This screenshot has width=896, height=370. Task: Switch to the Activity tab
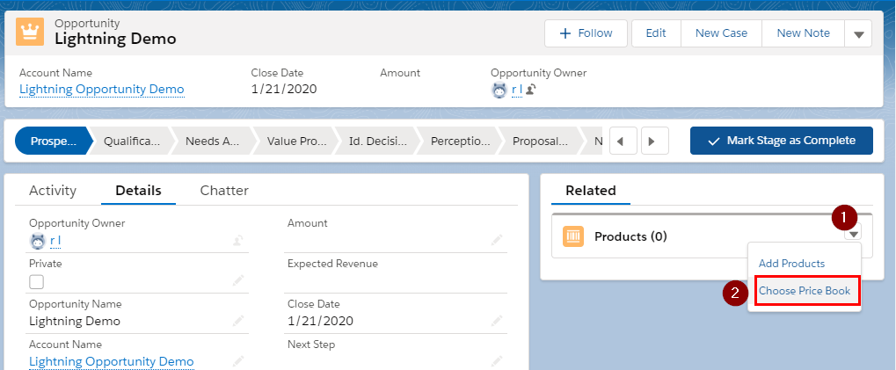click(x=53, y=191)
